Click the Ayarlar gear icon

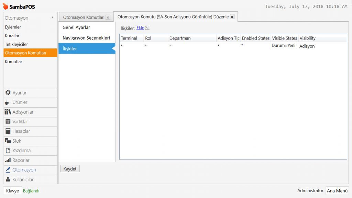pyautogui.click(x=8, y=93)
